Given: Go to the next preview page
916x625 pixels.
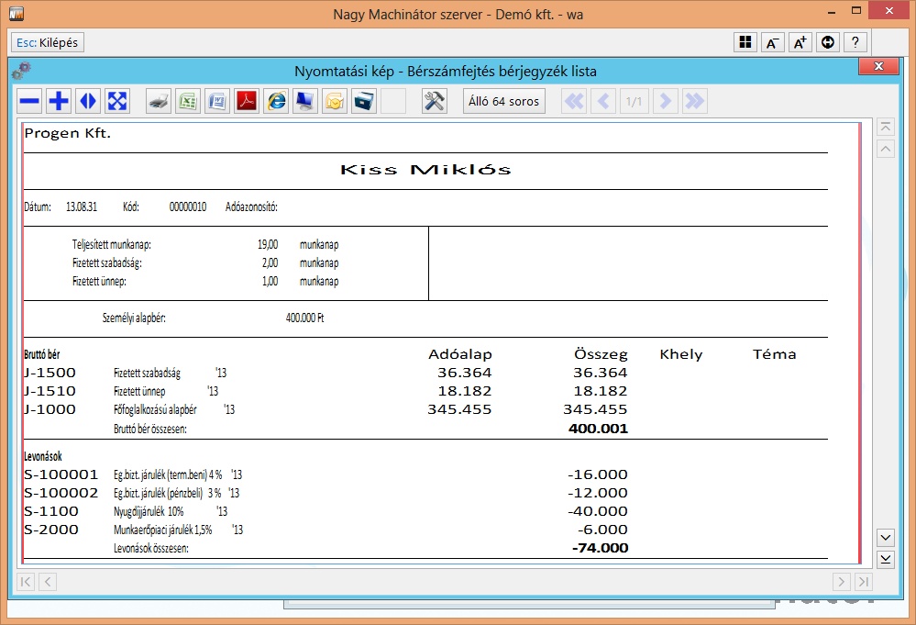Looking at the screenshot, I should click(666, 101).
